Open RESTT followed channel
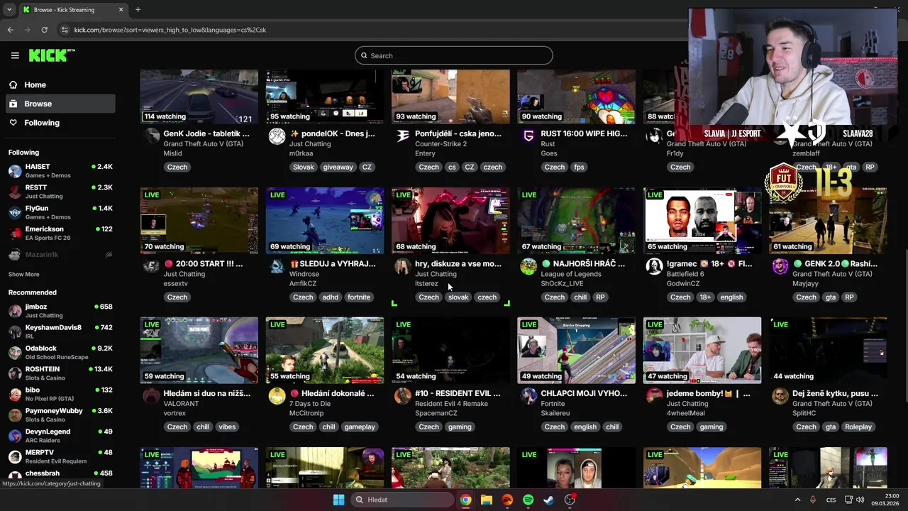Viewport: 908px width, 511px height. 60,192
